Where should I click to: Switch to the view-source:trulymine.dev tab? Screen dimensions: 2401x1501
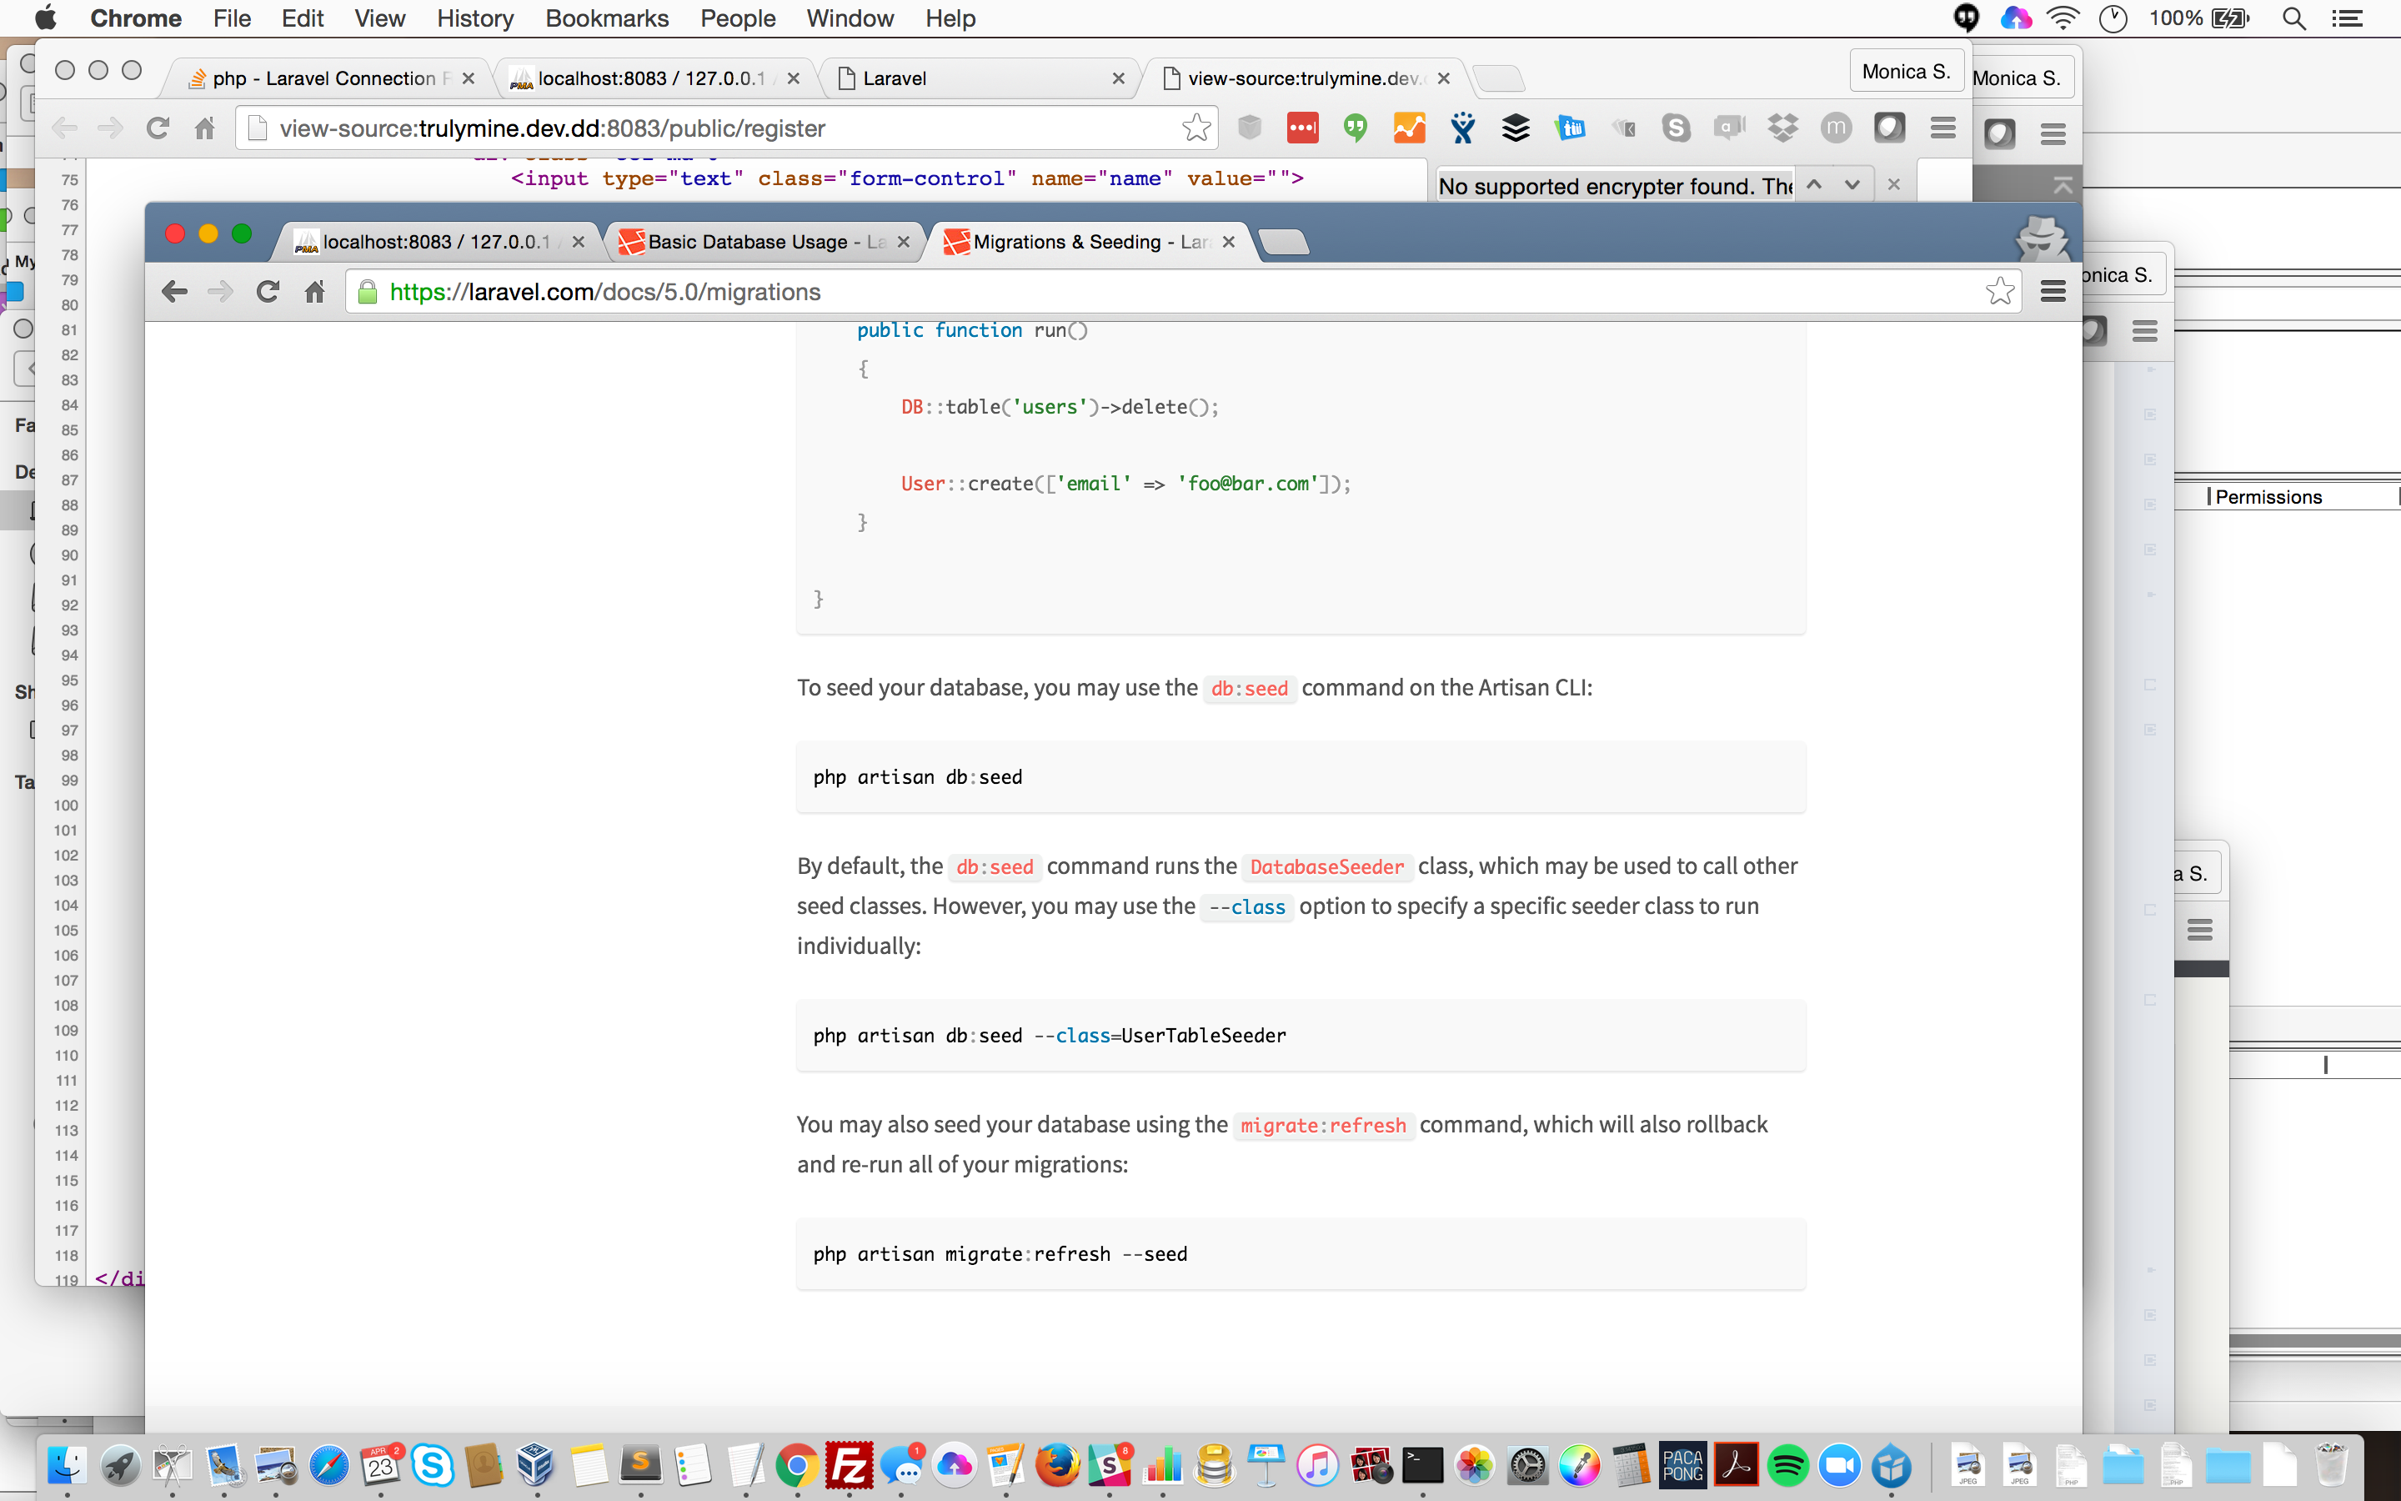(x=1300, y=78)
